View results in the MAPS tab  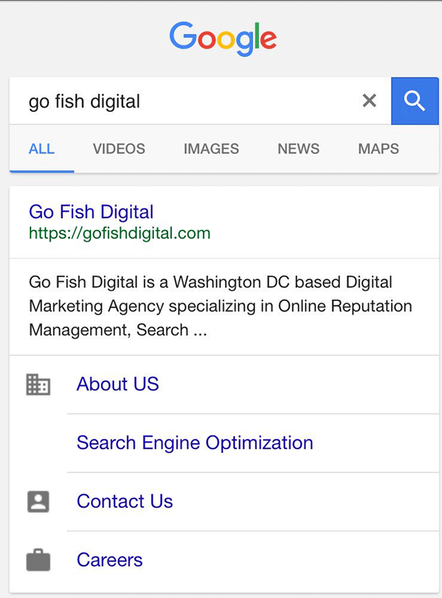pyautogui.click(x=378, y=148)
